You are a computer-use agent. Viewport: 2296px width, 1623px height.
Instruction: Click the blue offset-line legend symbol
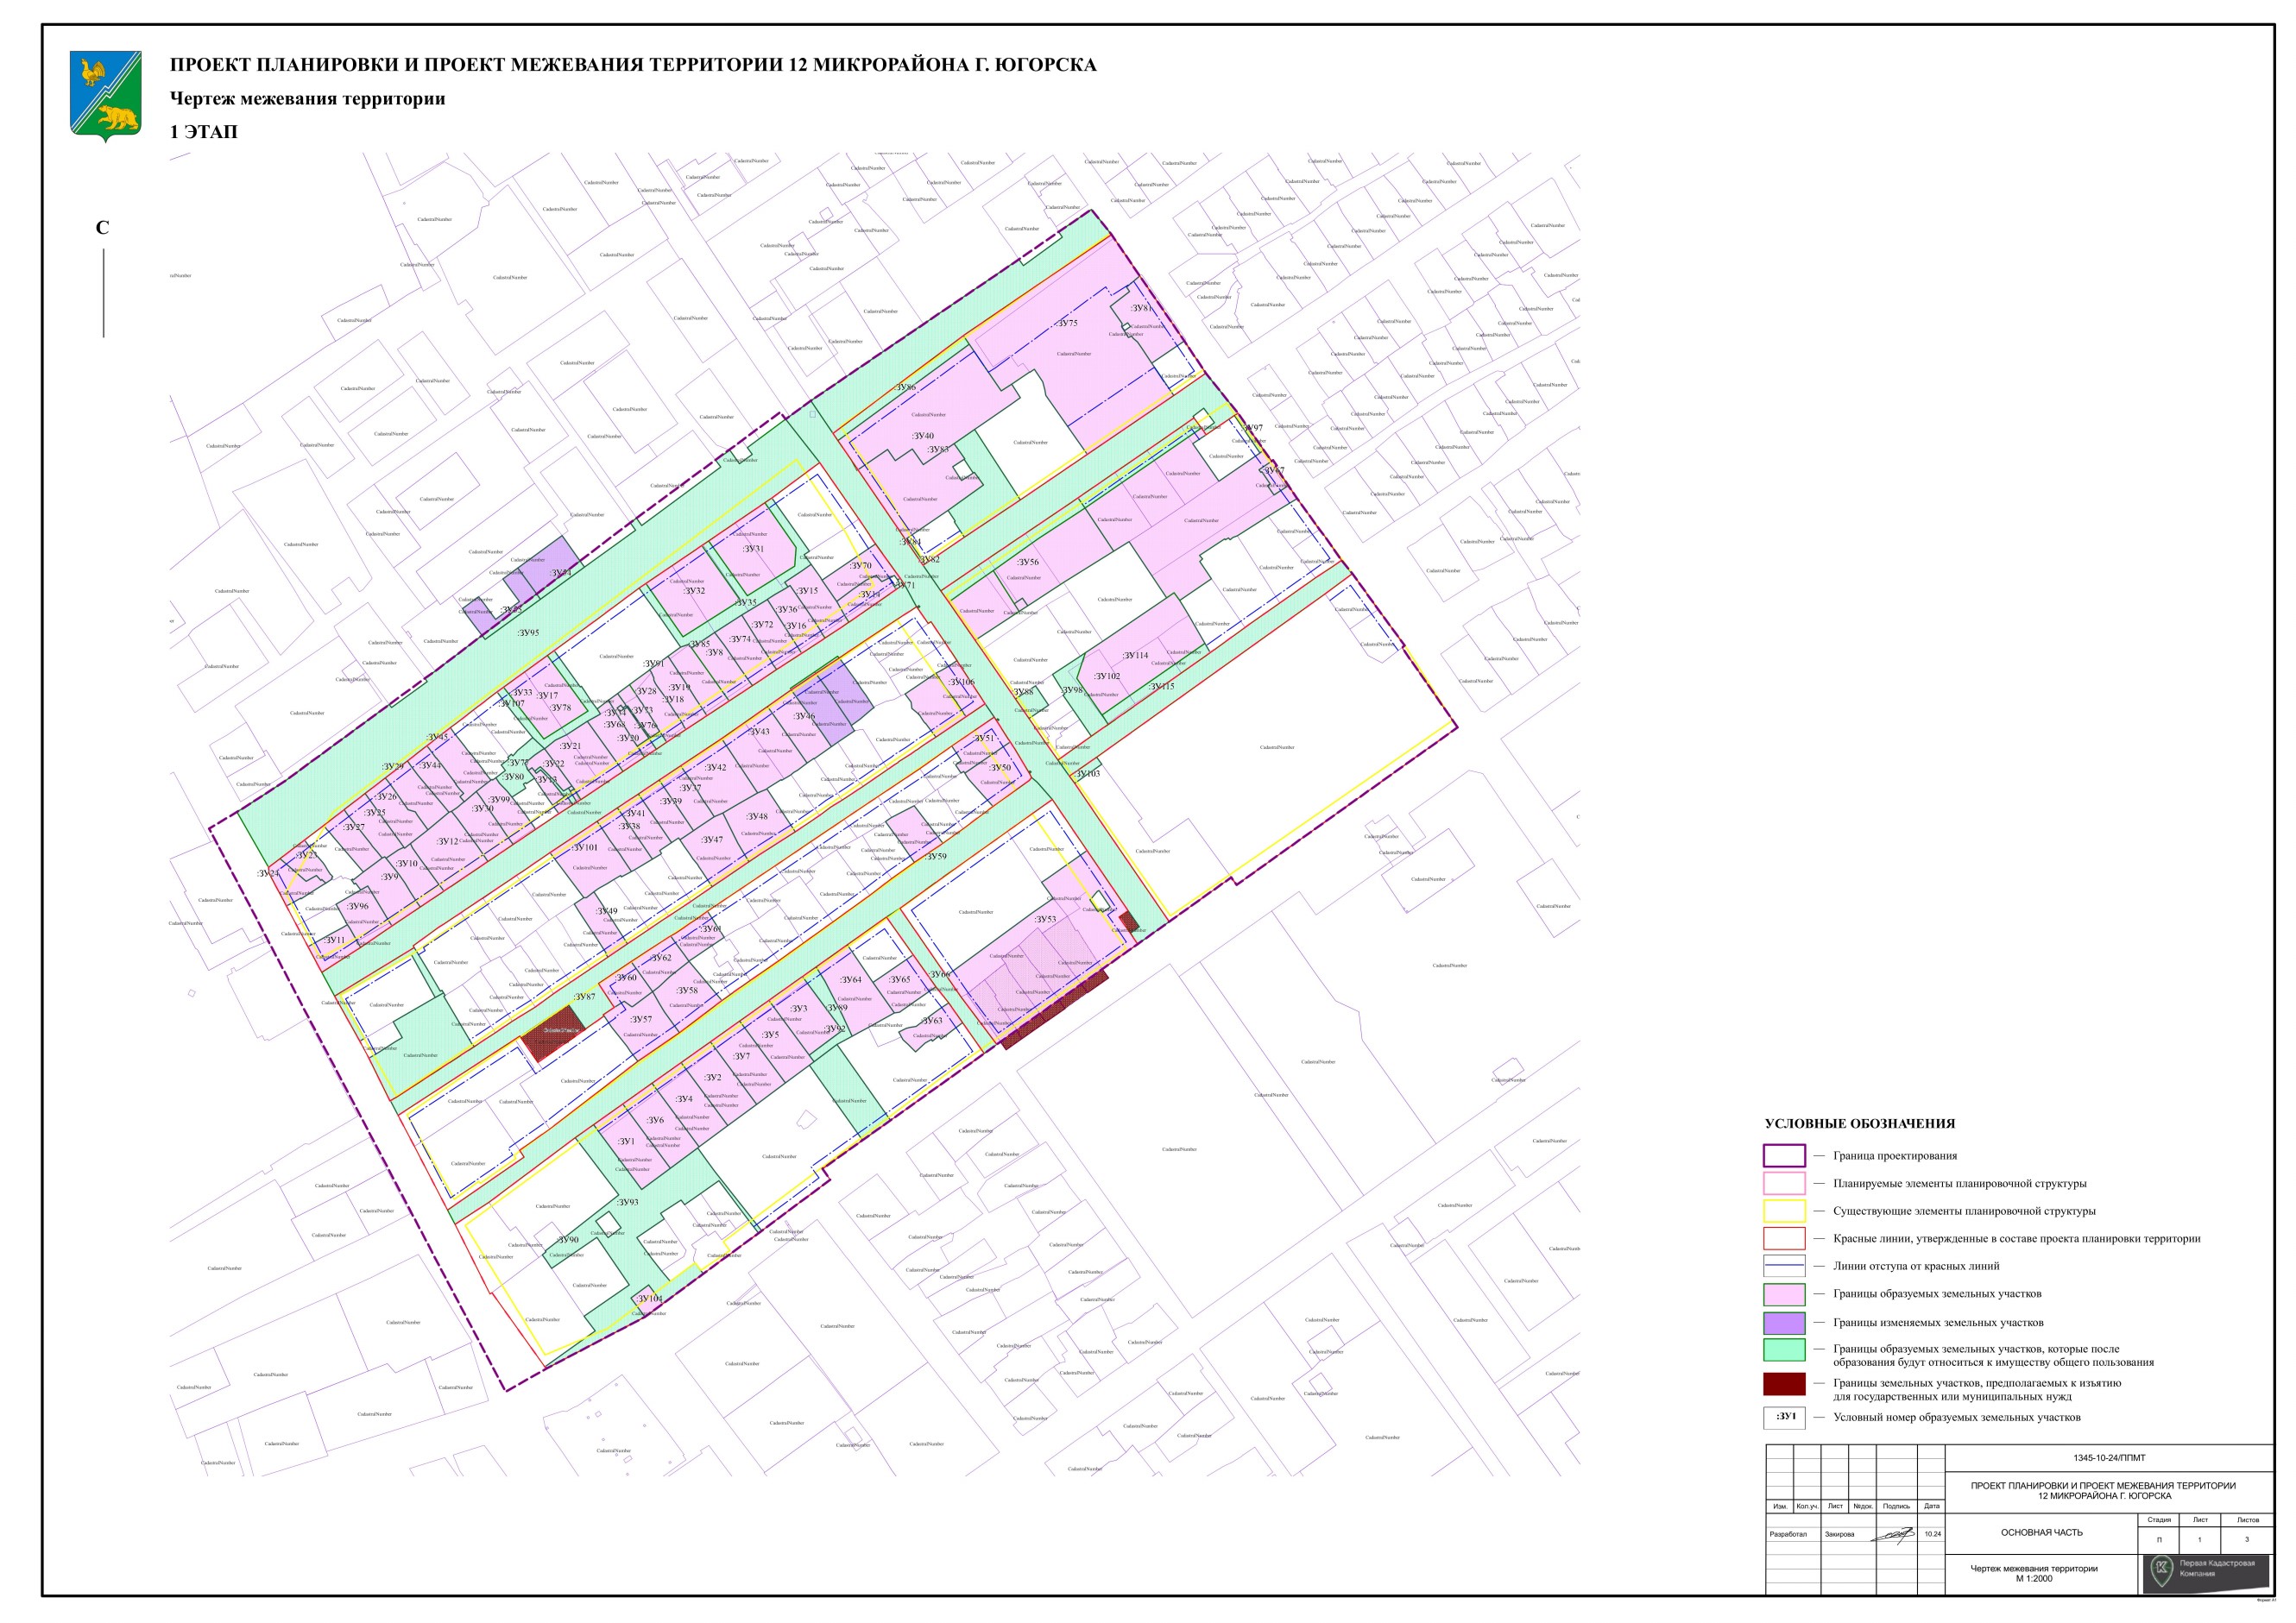click(1784, 1267)
